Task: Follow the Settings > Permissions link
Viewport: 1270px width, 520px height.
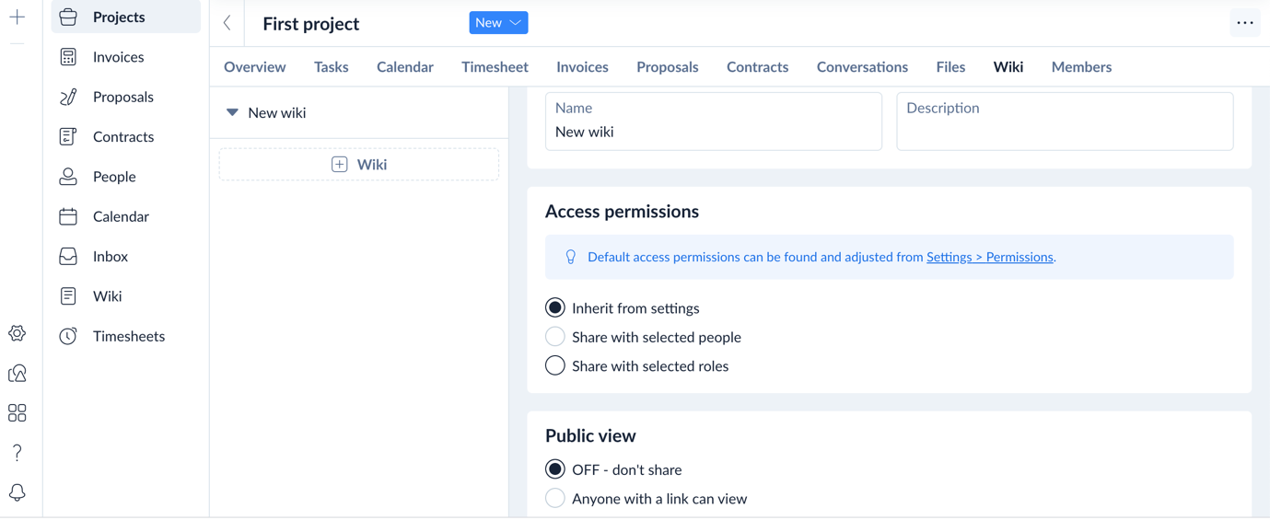Action: tap(989, 257)
